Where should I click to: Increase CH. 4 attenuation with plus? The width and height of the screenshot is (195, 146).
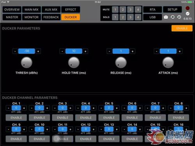tap(94, 108)
